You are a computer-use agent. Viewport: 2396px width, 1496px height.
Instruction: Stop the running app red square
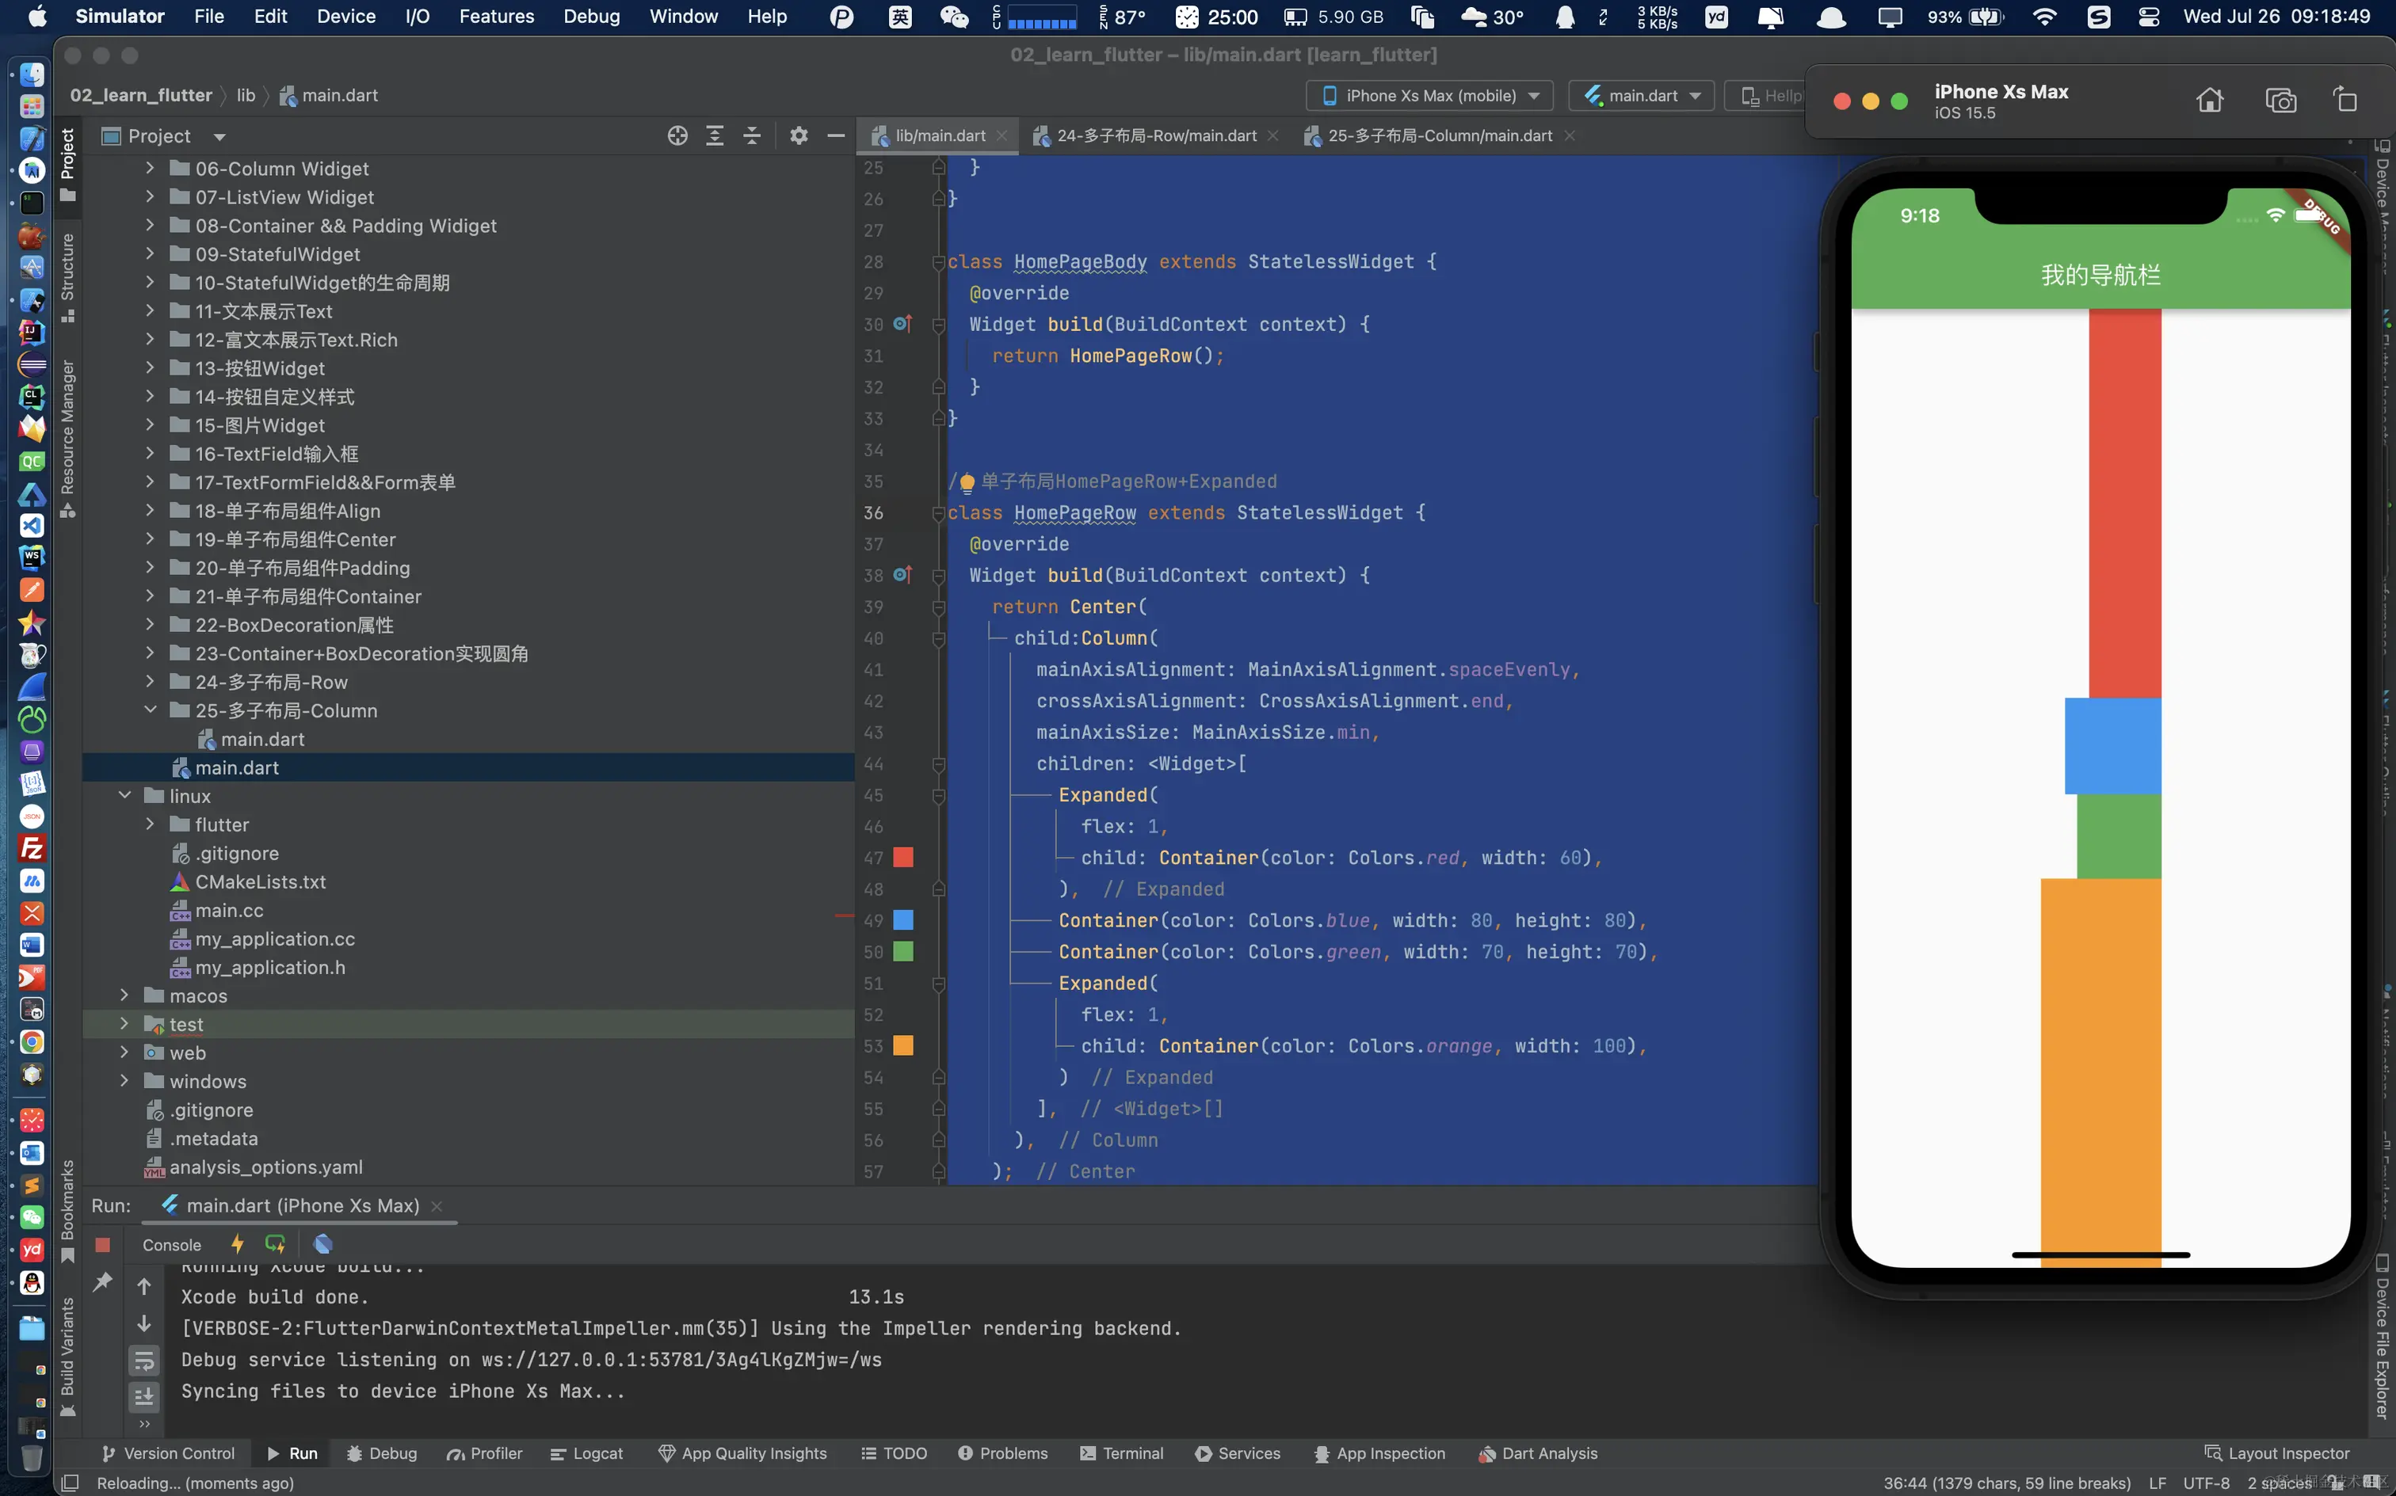pos(102,1245)
